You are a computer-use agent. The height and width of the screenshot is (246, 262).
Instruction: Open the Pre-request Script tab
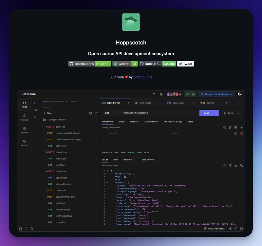[x=173, y=122]
